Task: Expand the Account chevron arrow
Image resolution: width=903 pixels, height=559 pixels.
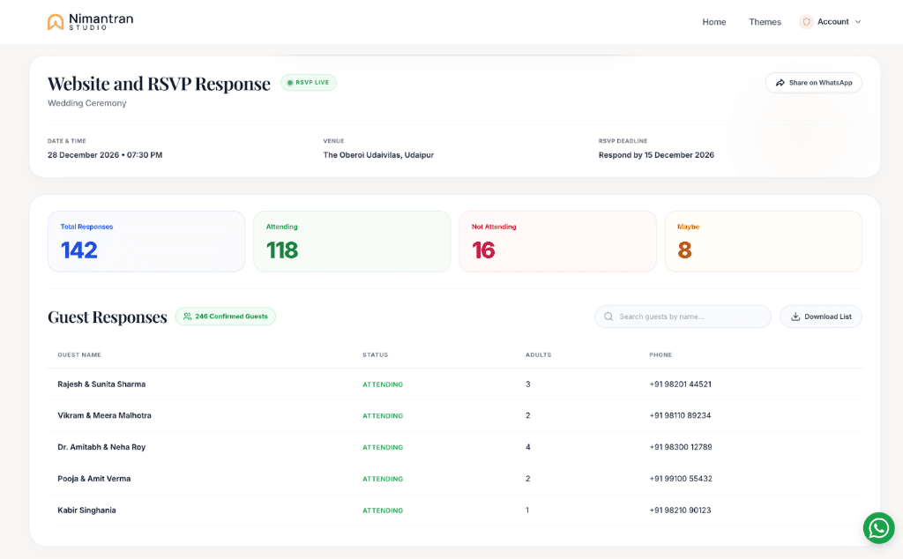Action: tap(857, 22)
